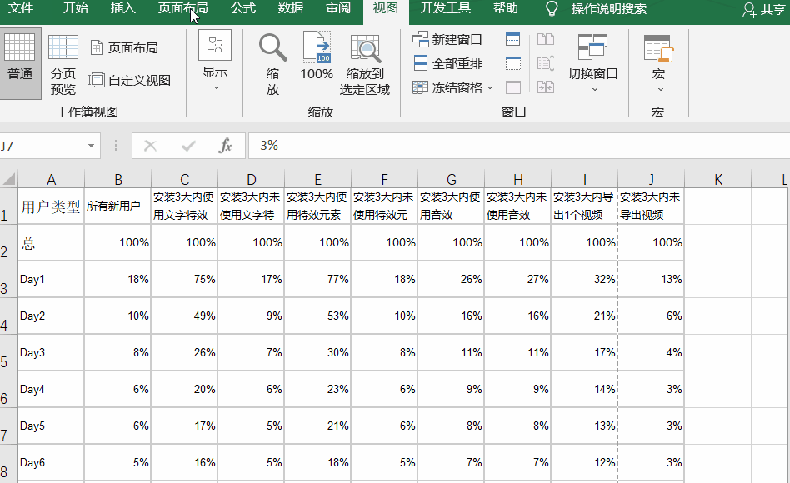Click cell C4 showing 49%
The height and width of the screenshot is (483, 790).
tap(184, 316)
